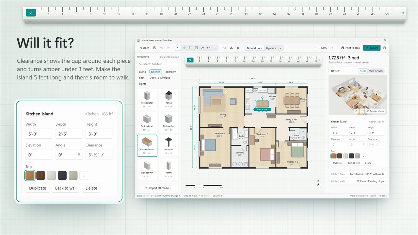Filter furniture by Living category
The width and height of the screenshot is (418, 235).
click(x=143, y=72)
